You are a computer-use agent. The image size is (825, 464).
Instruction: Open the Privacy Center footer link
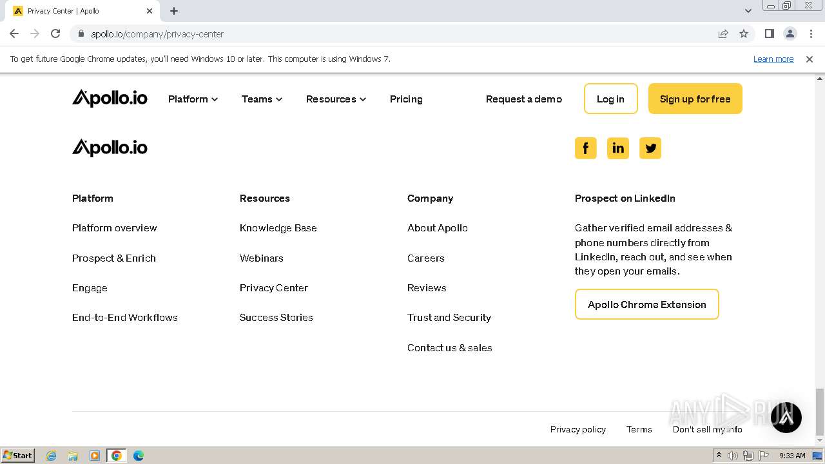[273, 287]
